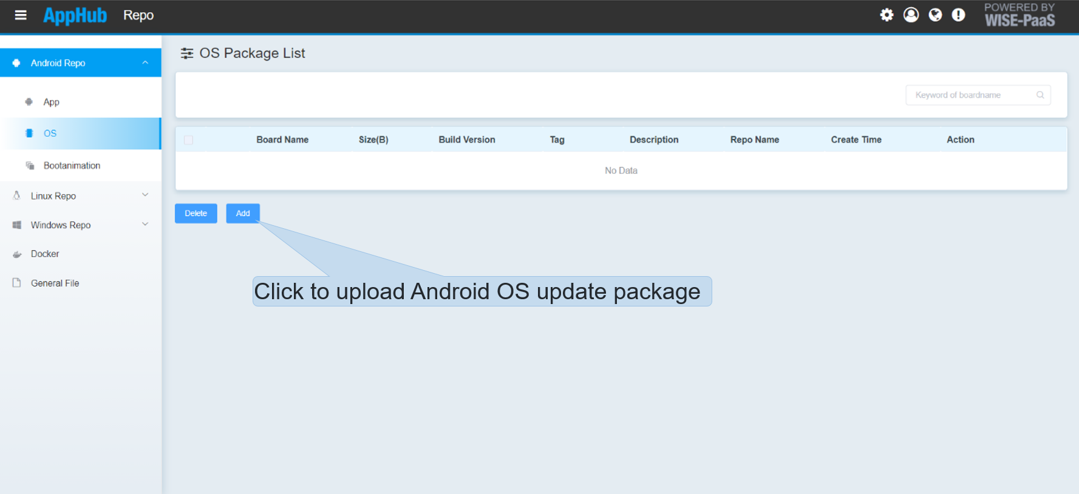Focus the Keyword of boardname search field
The width and height of the screenshot is (1079, 494).
click(978, 95)
